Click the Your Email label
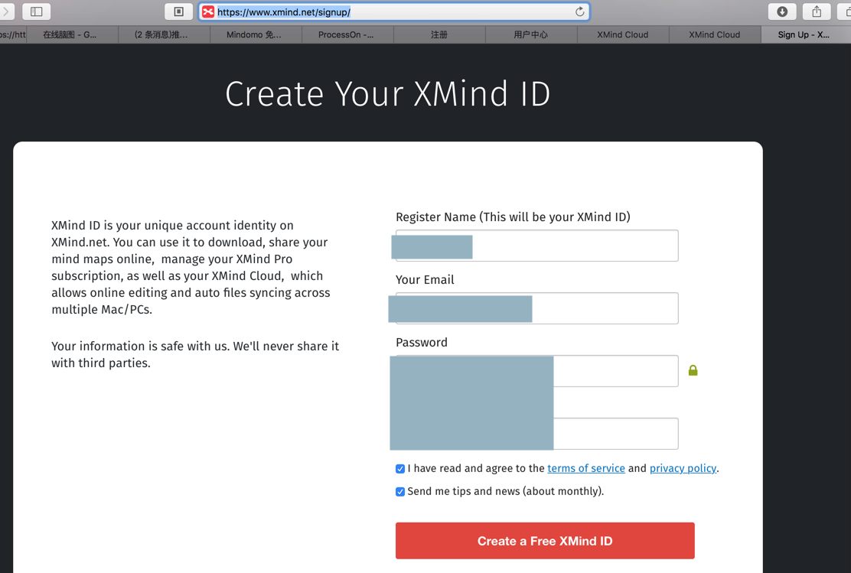The height and width of the screenshot is (573, 851). click(x=425, y=279)
